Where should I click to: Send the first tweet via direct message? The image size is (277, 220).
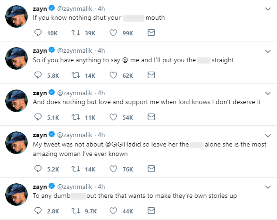151,33
